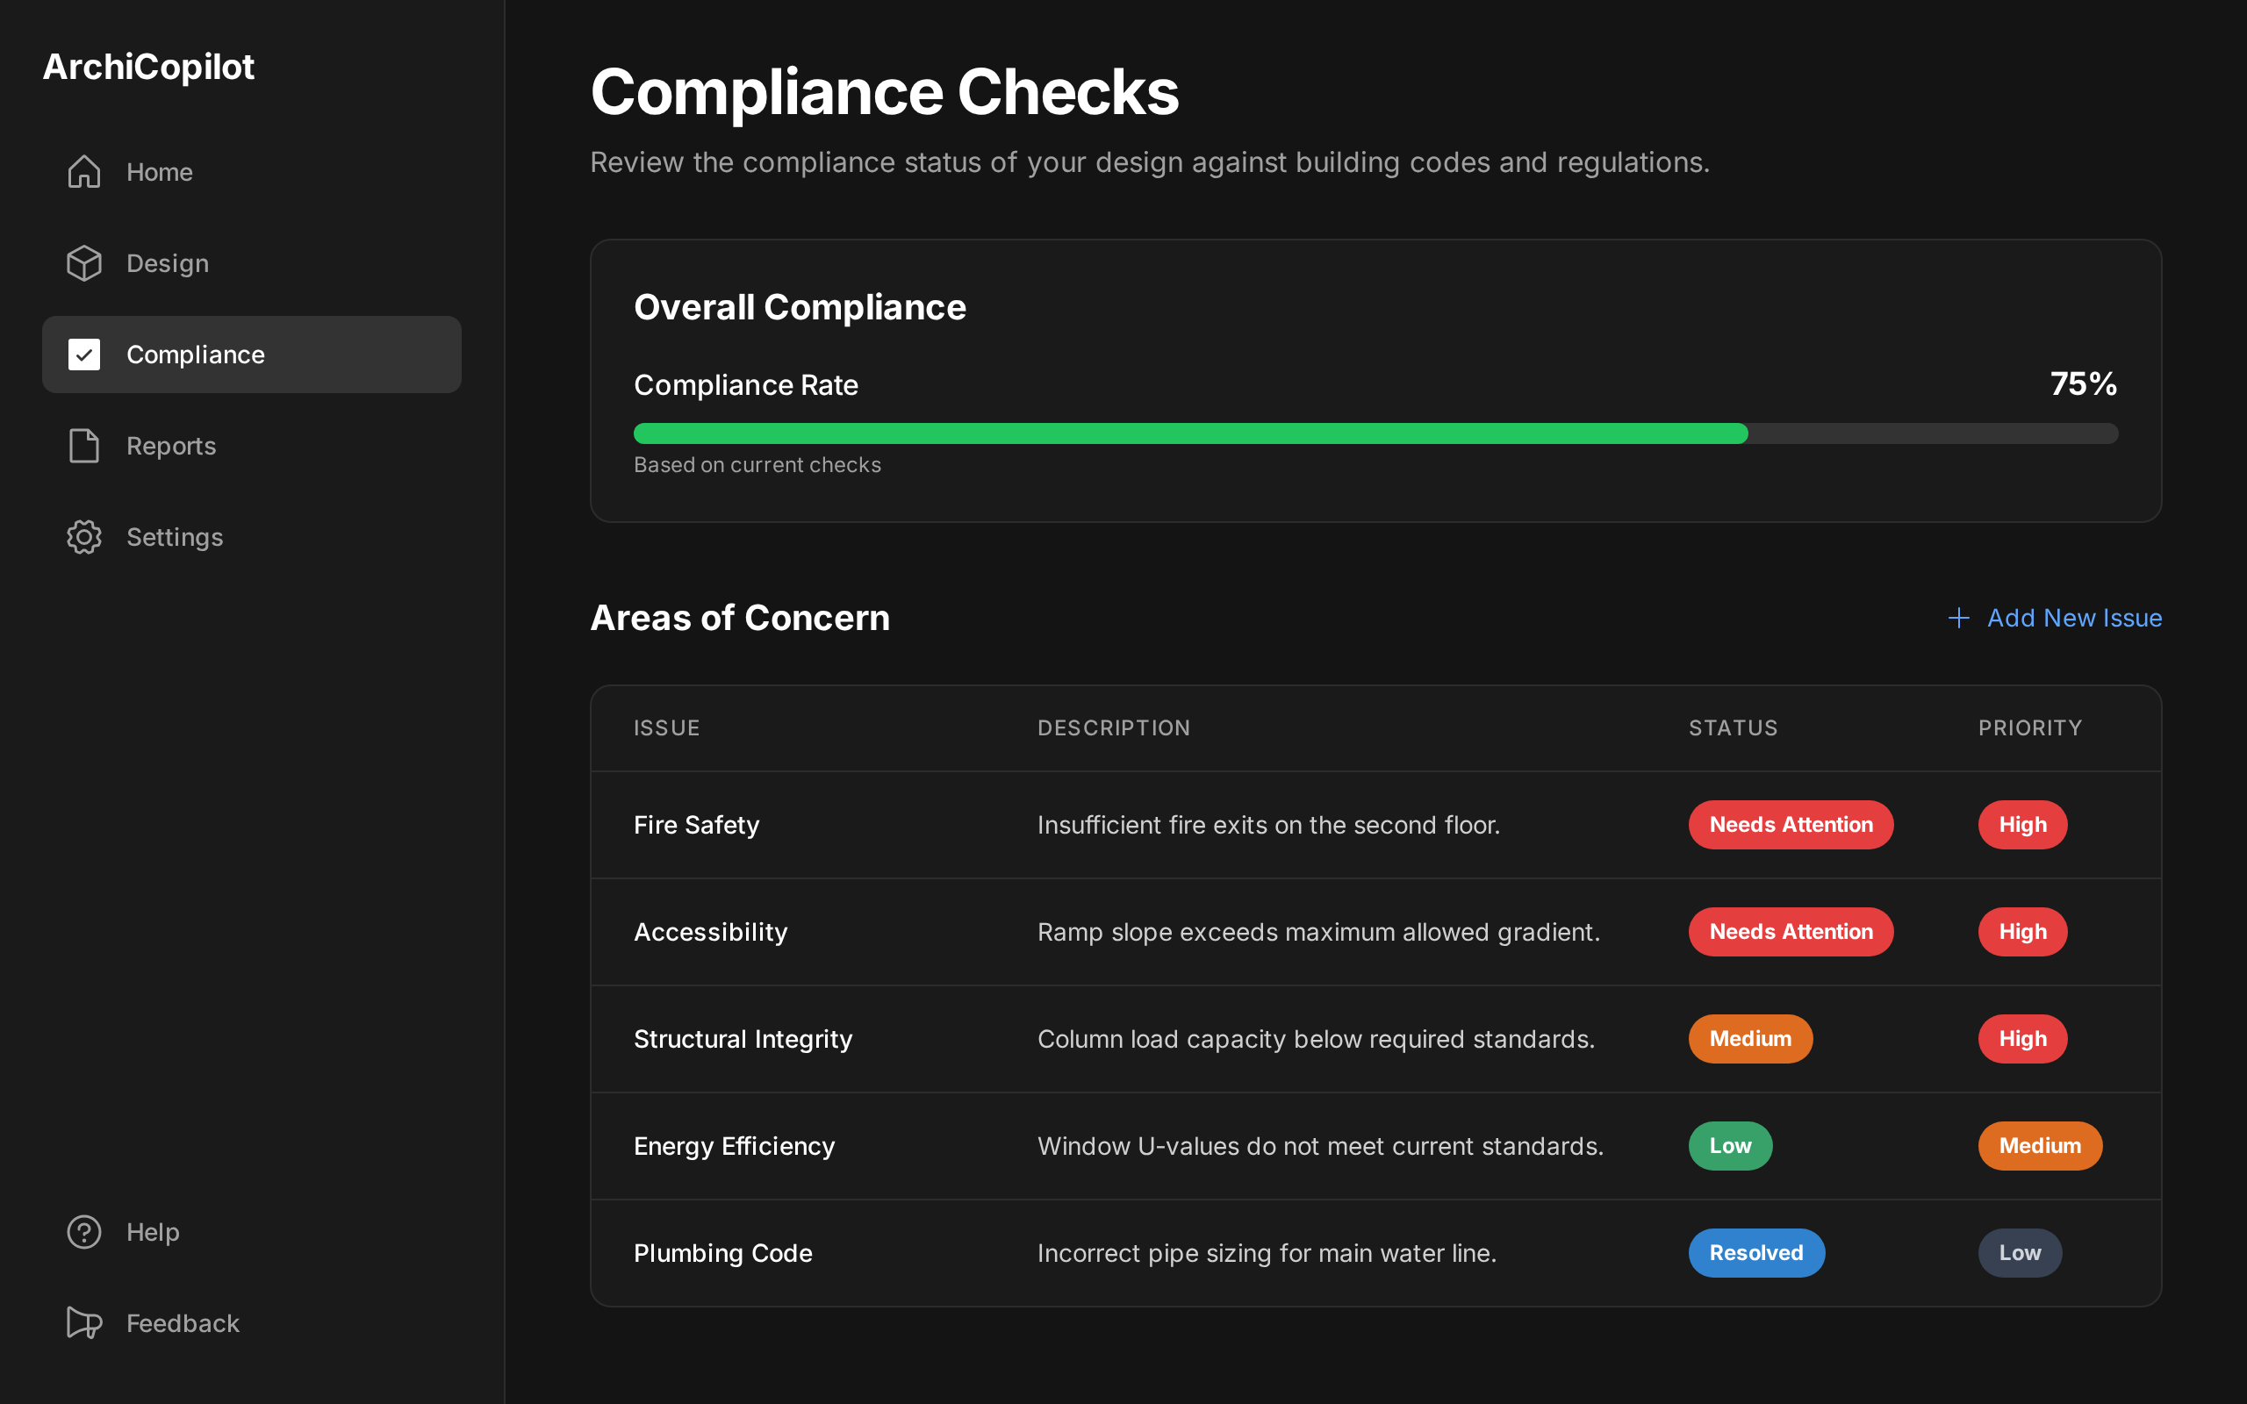Click Accessibility's Needs Attention status badge
This screenshot has height=1404, width=2247.
click(1791, 931)
